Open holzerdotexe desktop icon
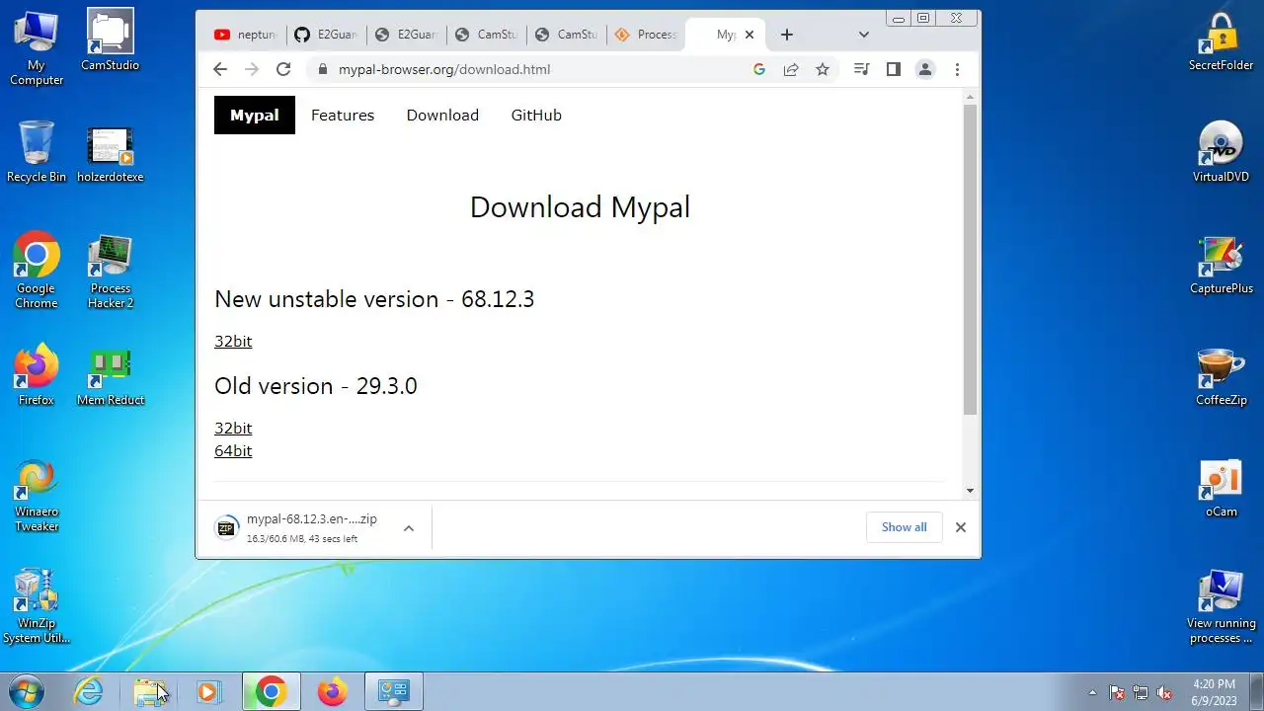The width and height of the screenshot is (1264, 711). coord(110,154)
